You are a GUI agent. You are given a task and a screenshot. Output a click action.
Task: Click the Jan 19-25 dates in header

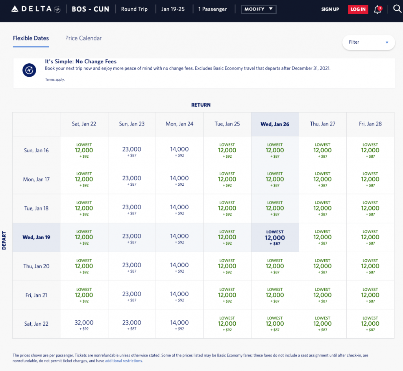tap(173, 9)
